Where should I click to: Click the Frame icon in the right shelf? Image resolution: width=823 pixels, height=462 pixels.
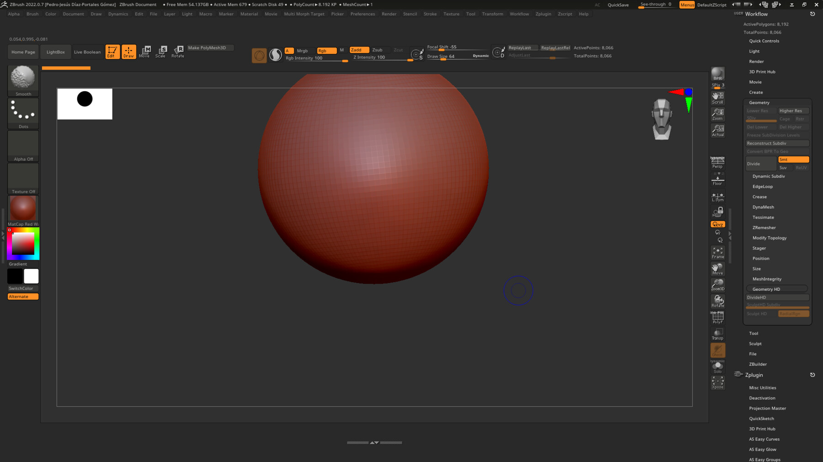[717, 252]
